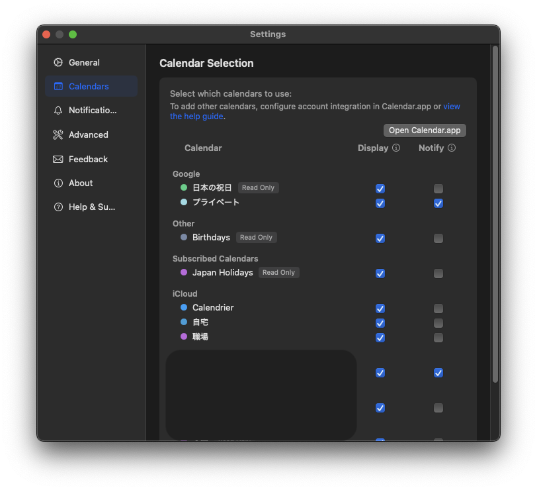Screen dimensions: 537x490
Task: Disable Display for the 日本の祝日 calendar
Action: click(x=380, y=189)
